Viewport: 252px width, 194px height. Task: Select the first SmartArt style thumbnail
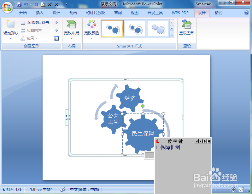tap(112, 29)
